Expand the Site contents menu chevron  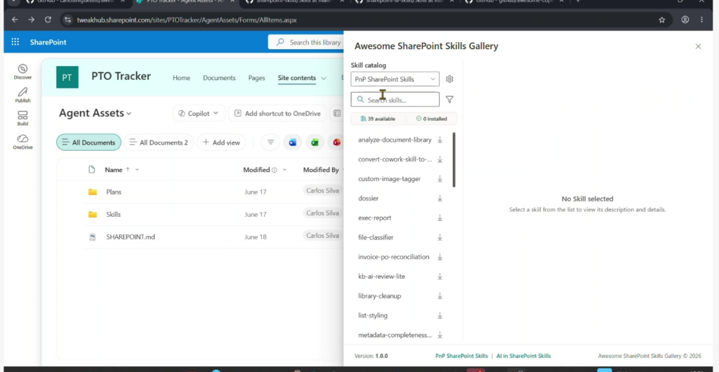323,78
